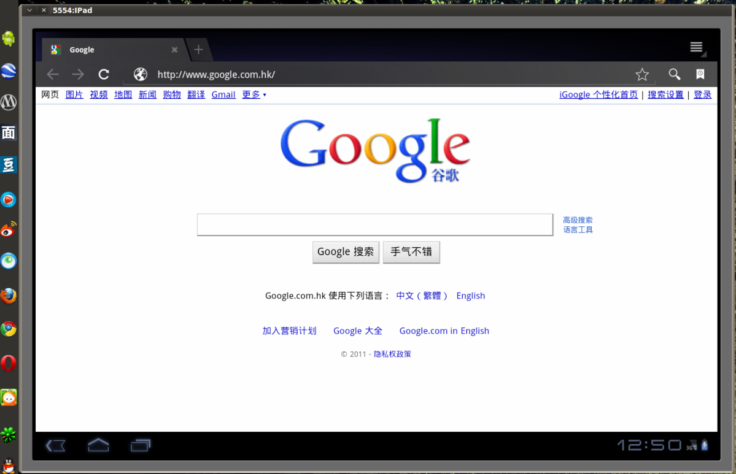Image resolution: width=736 pixels, height=474 pixels.
Task: Expand the 更多 dropdown
Action: tap(254, 94)
